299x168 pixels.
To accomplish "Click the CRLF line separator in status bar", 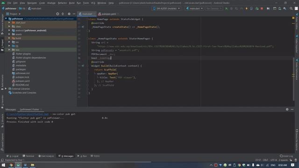I will 265,160.
